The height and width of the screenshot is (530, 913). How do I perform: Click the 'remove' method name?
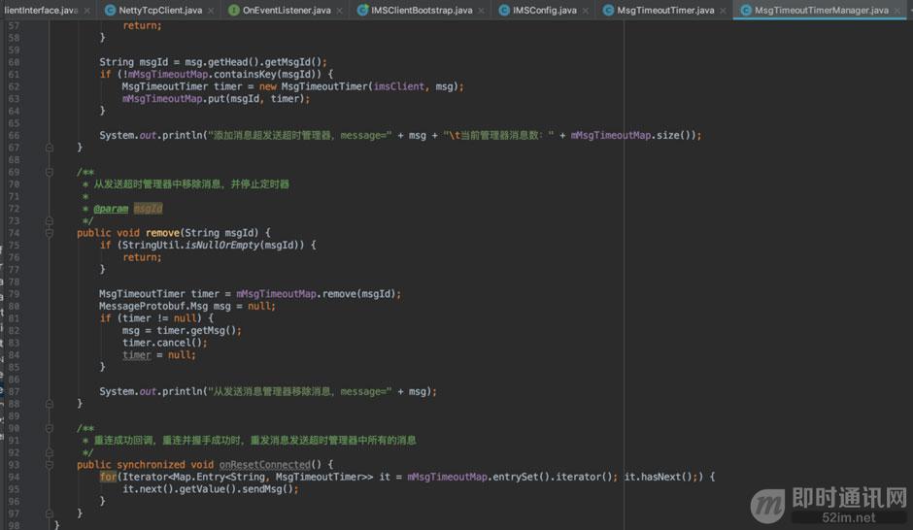162,233
